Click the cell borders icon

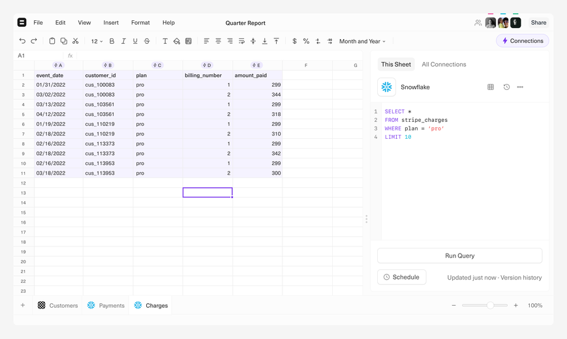189,41
